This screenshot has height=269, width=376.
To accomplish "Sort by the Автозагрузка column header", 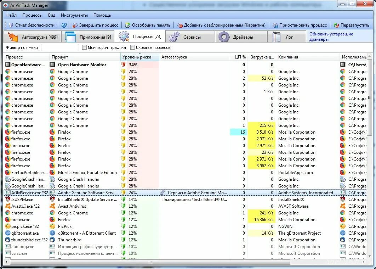I will (x=194, y=57).
